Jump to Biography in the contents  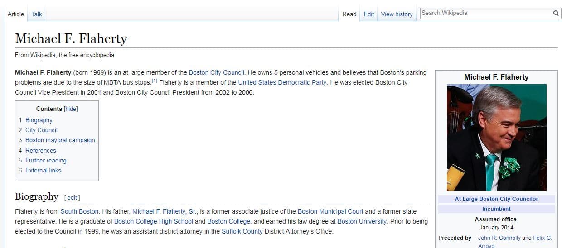point(39,120)
